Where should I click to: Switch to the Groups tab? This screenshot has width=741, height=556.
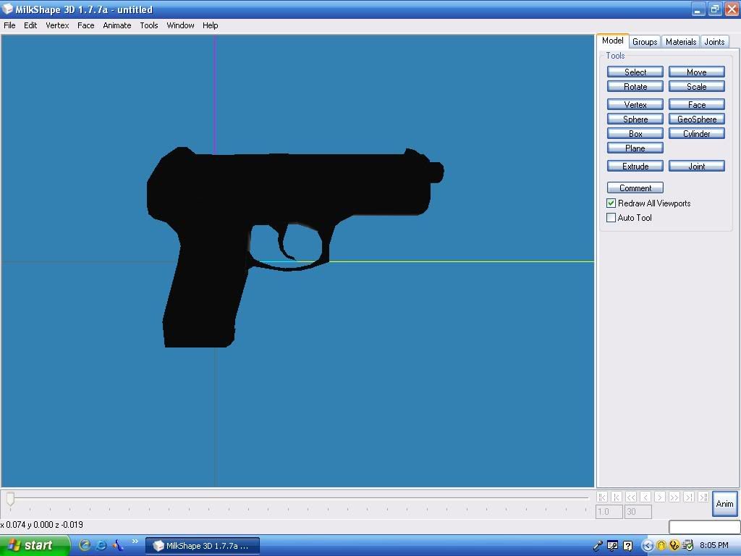(645, 41)
